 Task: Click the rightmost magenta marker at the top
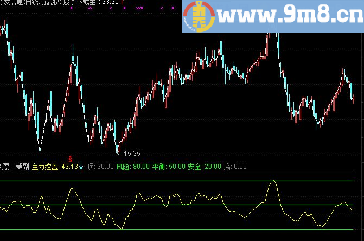173,8
